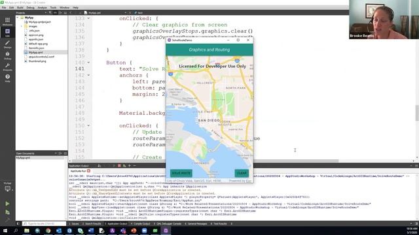Collapse the MyApp project tree root
Viewport: 419px width, 235px height.
click(x=18, y=18)
